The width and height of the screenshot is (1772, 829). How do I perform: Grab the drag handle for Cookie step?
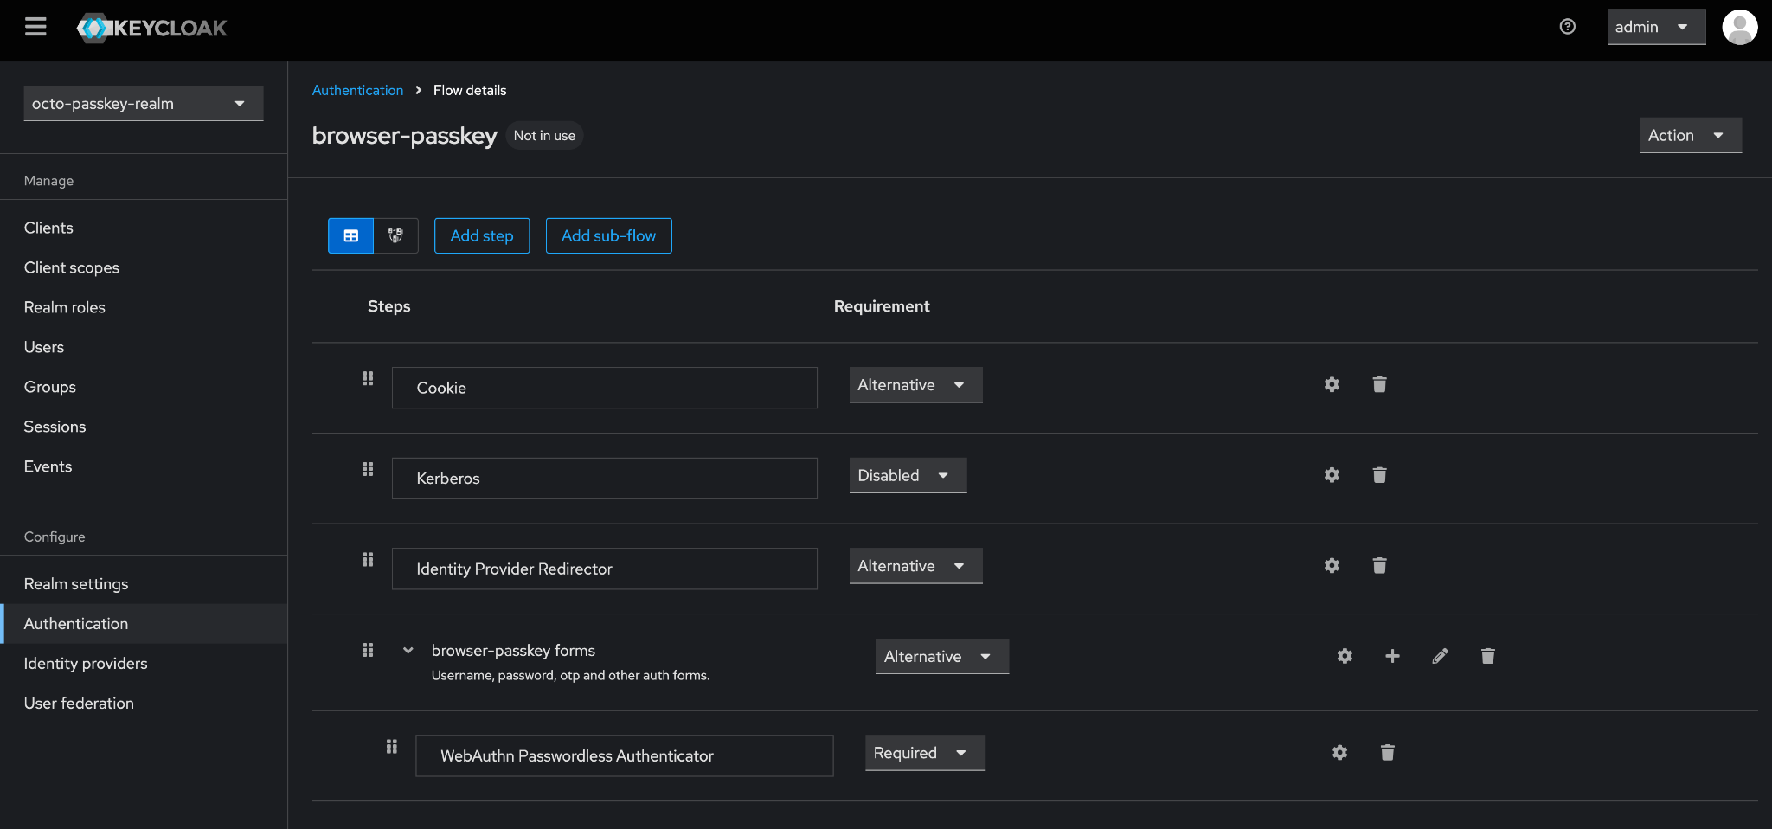[x=368, y=378]
